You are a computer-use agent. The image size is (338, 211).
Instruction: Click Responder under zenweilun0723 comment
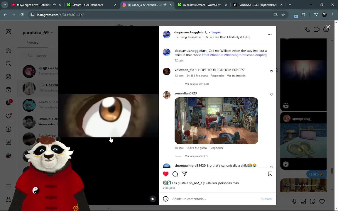click(x=216, y=148)
